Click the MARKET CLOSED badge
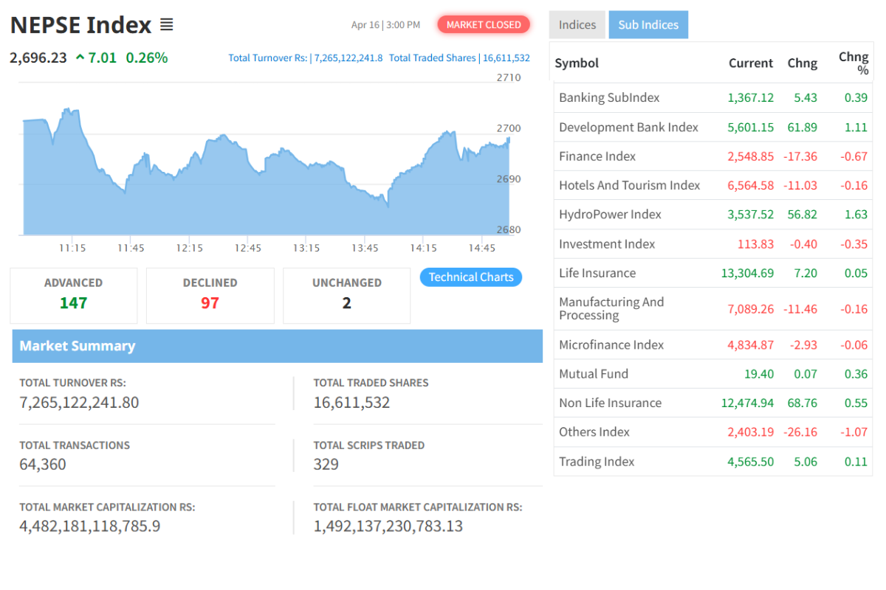 pos(484,24)
